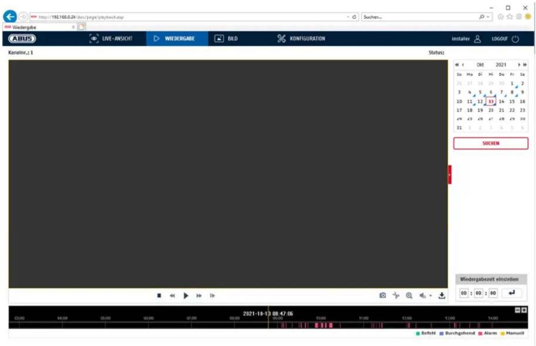Select October 1 in the calendar
Screen dimensions: 536x346
point(512,84)
